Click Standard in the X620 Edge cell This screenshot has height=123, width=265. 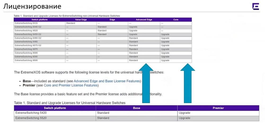click(102, 31)
